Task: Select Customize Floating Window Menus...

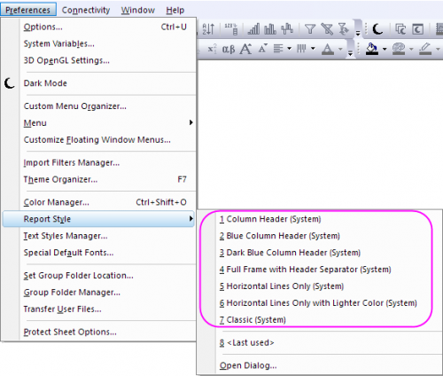Action: (99, 140)
